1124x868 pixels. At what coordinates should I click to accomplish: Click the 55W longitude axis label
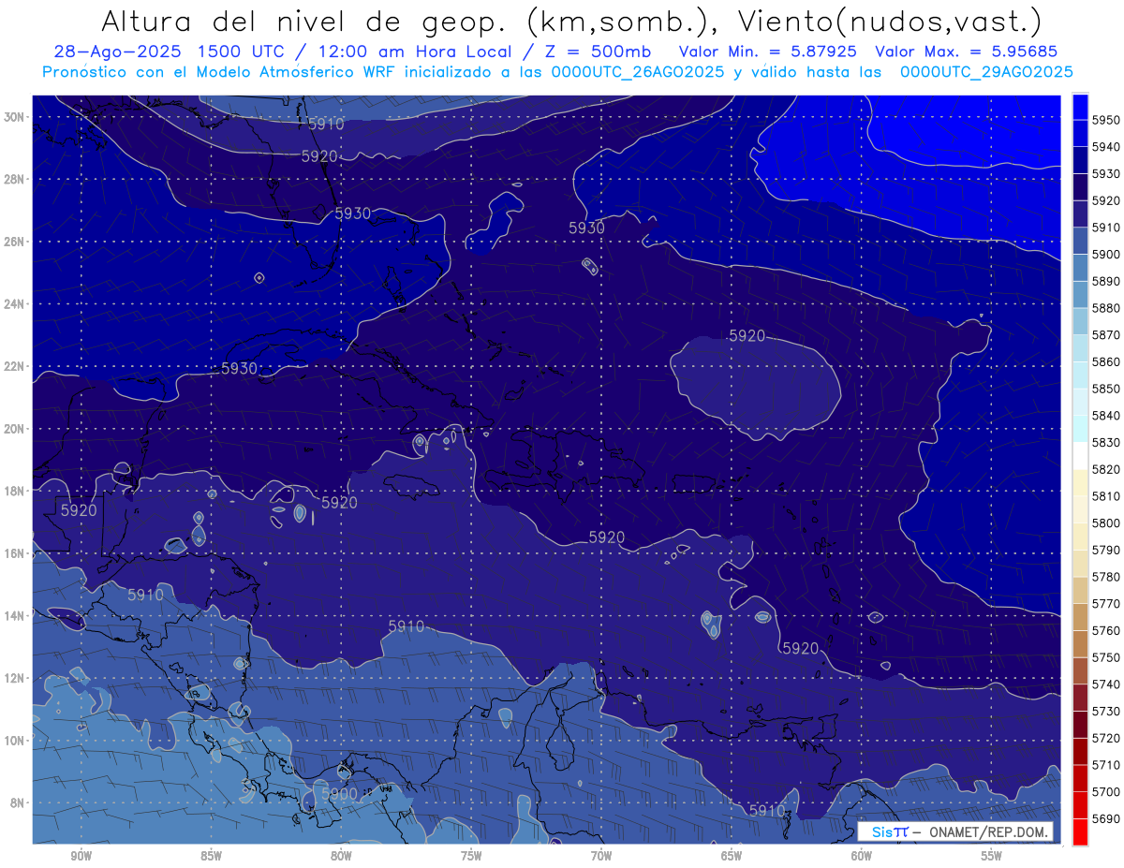click(992, 857)
